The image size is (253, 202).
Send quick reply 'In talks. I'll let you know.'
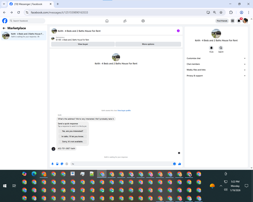point(72,136)
